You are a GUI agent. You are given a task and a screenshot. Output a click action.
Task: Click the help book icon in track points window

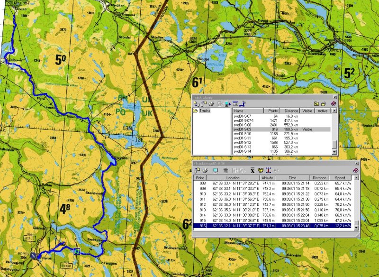(x=356, y=170)
